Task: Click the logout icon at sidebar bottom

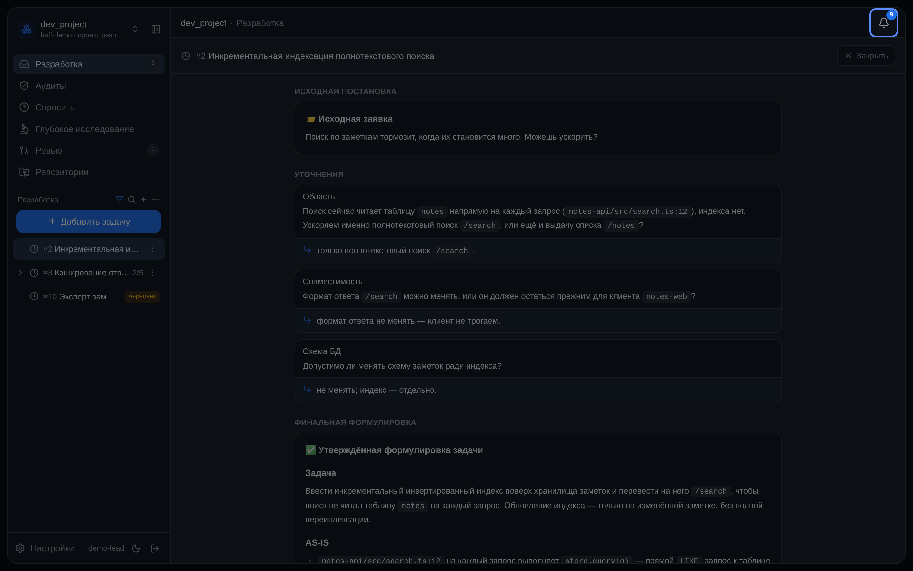Action: 155,548
